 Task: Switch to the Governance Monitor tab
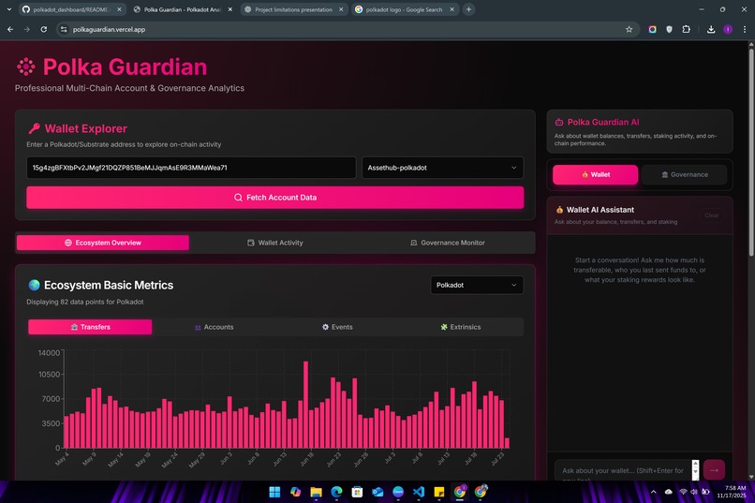pos(448,243)
